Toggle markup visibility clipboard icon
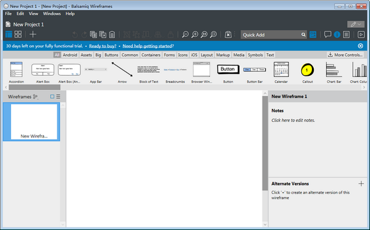This screenshot has height=230, width=370. click(x=228, y=35)
